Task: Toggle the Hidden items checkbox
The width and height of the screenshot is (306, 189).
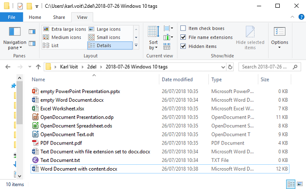Action: point(183,47)
